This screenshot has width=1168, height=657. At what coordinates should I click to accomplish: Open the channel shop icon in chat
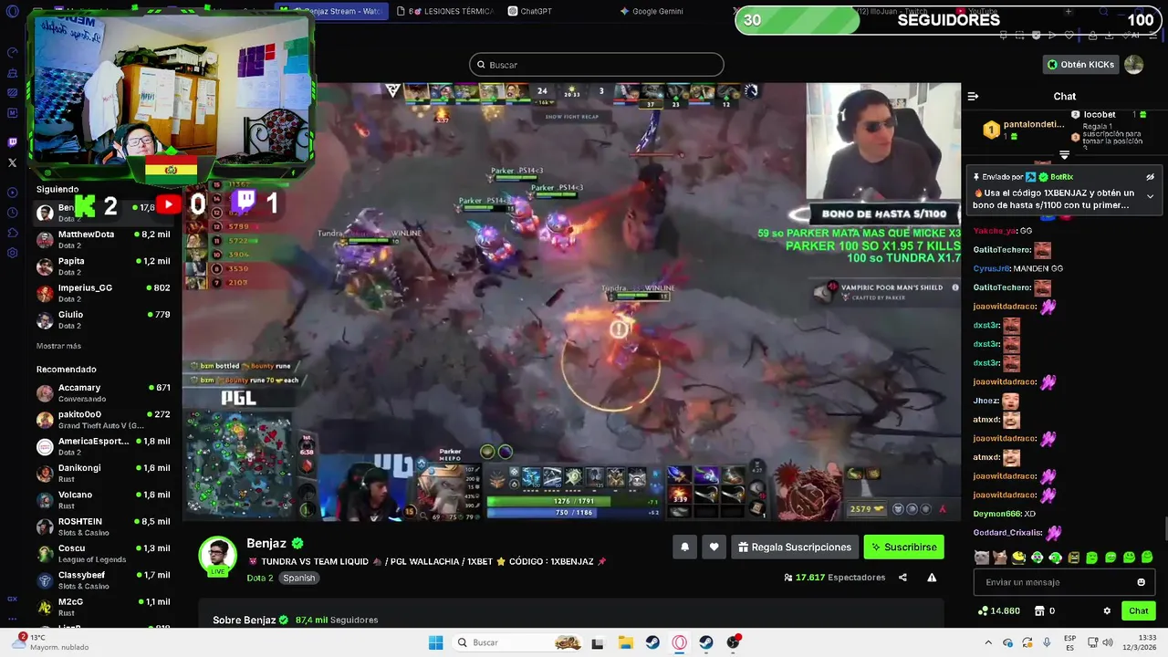pyautogui.click(x=1039, y=610)
